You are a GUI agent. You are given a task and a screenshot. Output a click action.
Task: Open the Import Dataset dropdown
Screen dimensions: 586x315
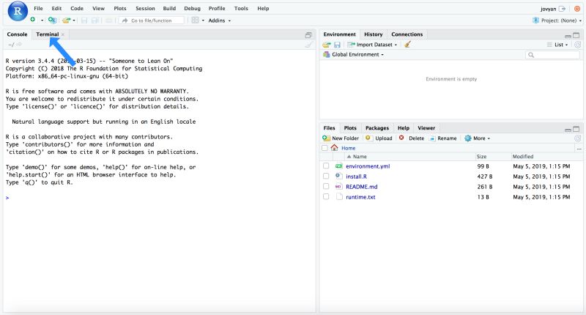pos(372,45)
